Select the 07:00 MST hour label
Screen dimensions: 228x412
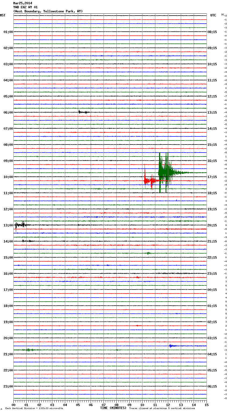click(8, 129)
